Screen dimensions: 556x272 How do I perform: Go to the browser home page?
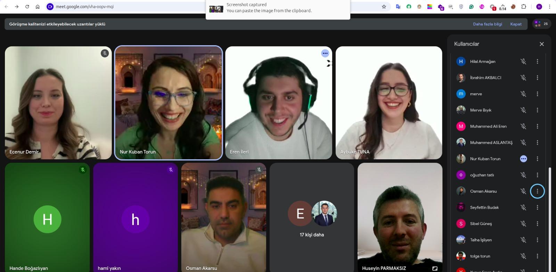point(38,7)
